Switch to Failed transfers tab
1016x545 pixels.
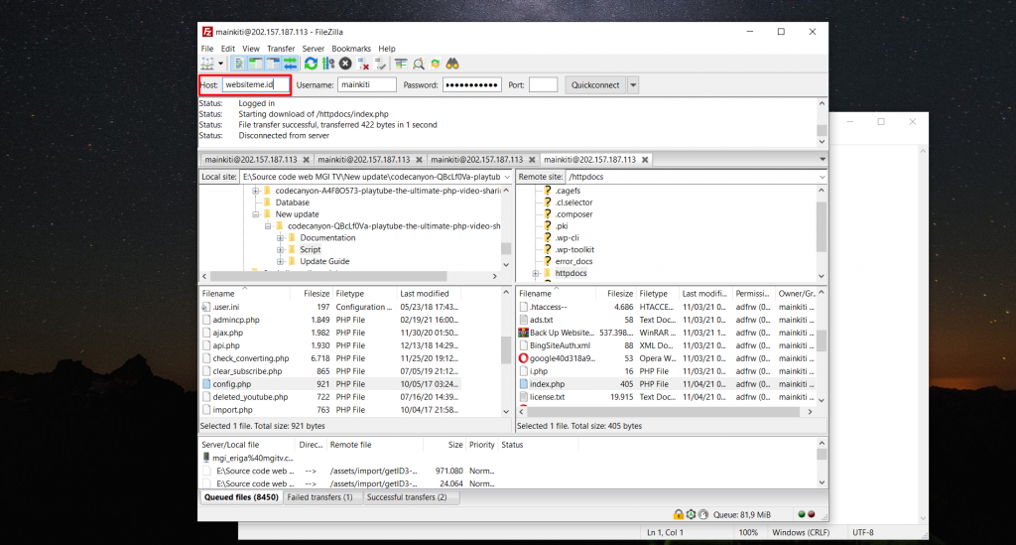click(x=320, y=497)
